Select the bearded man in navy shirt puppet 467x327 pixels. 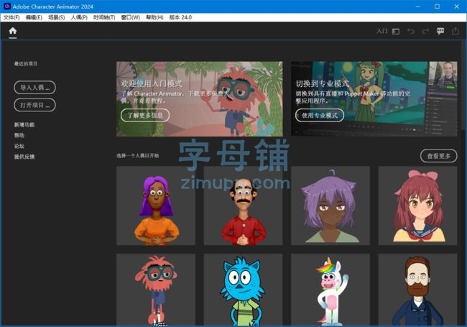pos(417,290)
